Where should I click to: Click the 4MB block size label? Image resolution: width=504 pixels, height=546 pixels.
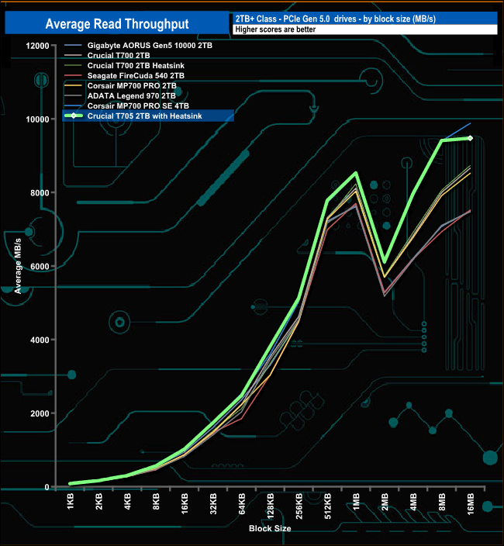413,502
